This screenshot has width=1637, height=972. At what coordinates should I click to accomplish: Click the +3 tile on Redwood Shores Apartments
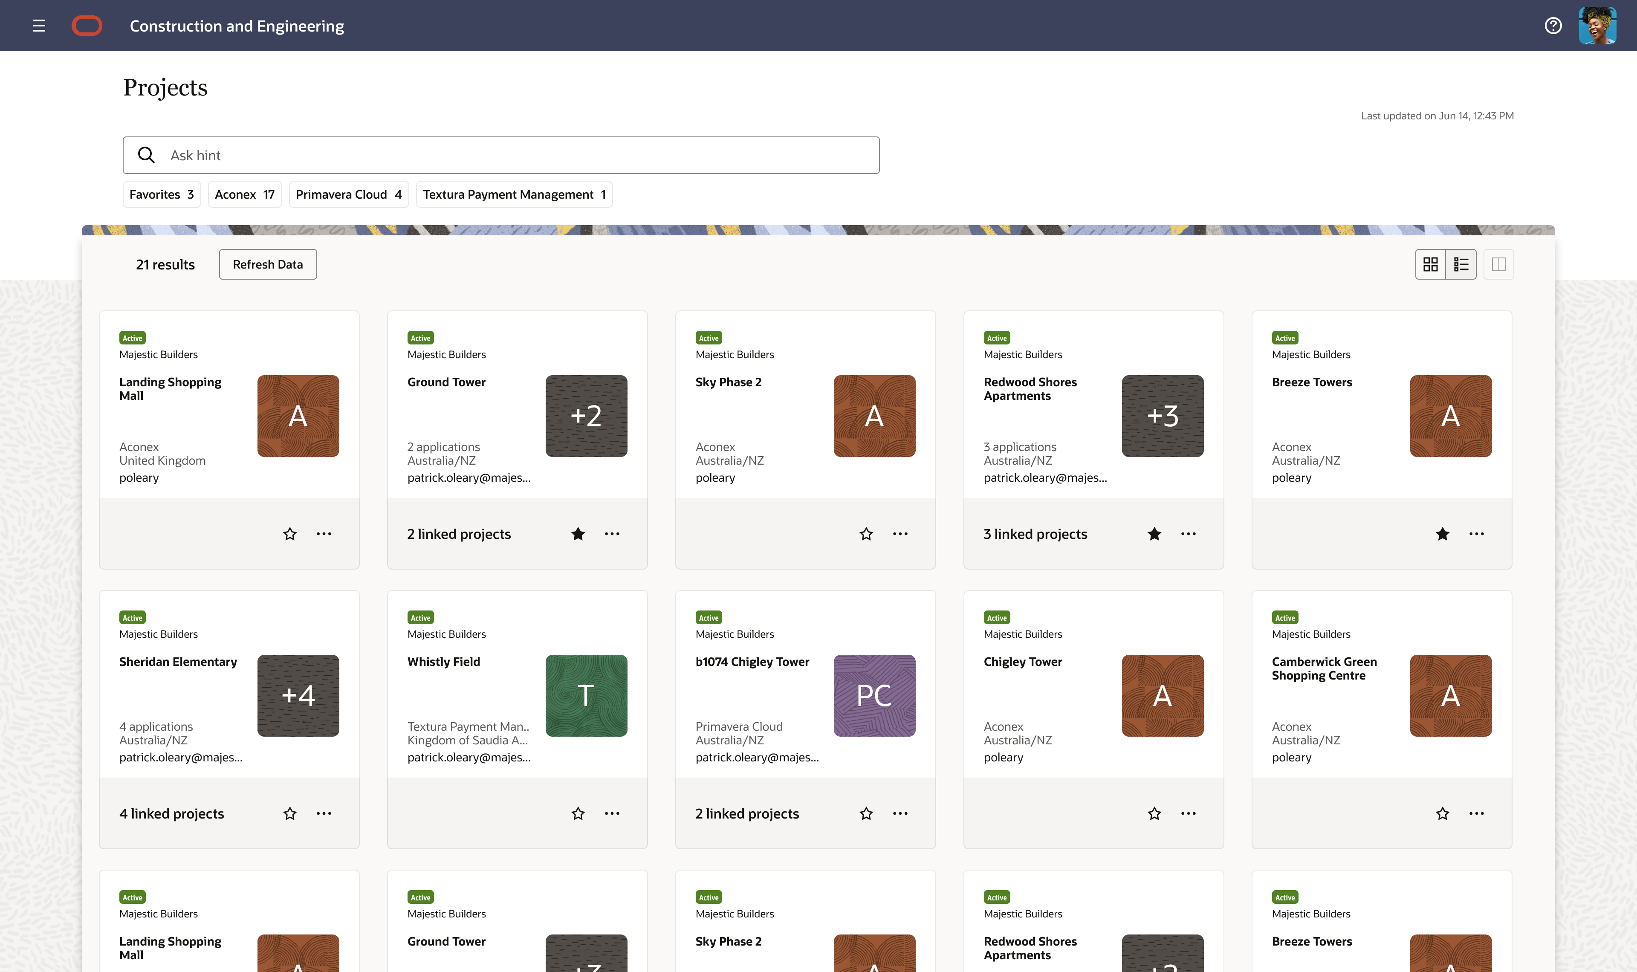tap(1162, 416)
